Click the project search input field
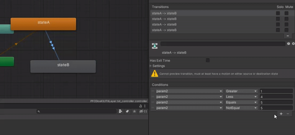The height and width of the screenshot is (135, 295). tap(77, 111)
